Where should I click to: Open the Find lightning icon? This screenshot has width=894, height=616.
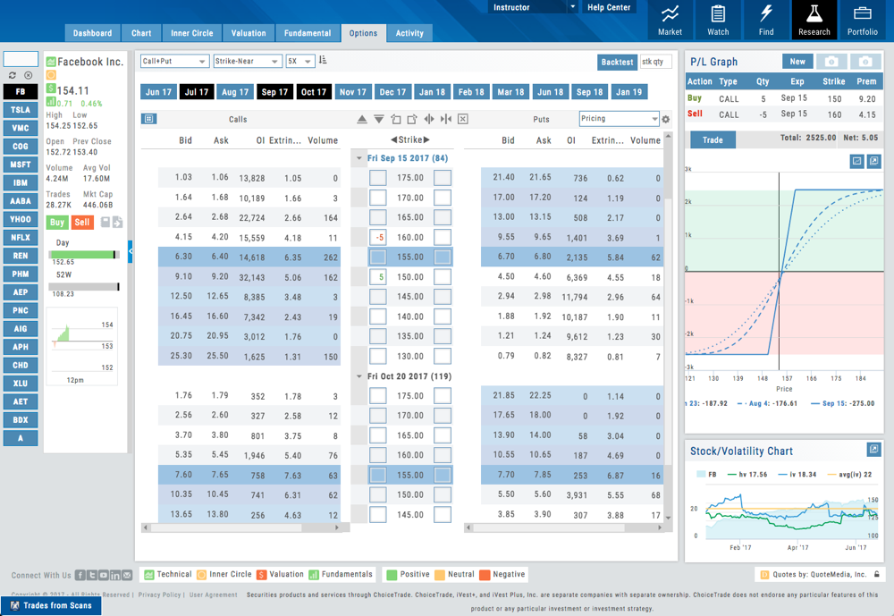pyautogui.click(x=766, y=20)
